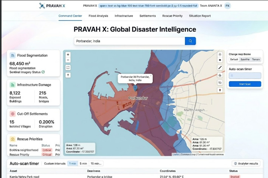
Task: Open the Infrastructure tab
Action: pos(124,16)
